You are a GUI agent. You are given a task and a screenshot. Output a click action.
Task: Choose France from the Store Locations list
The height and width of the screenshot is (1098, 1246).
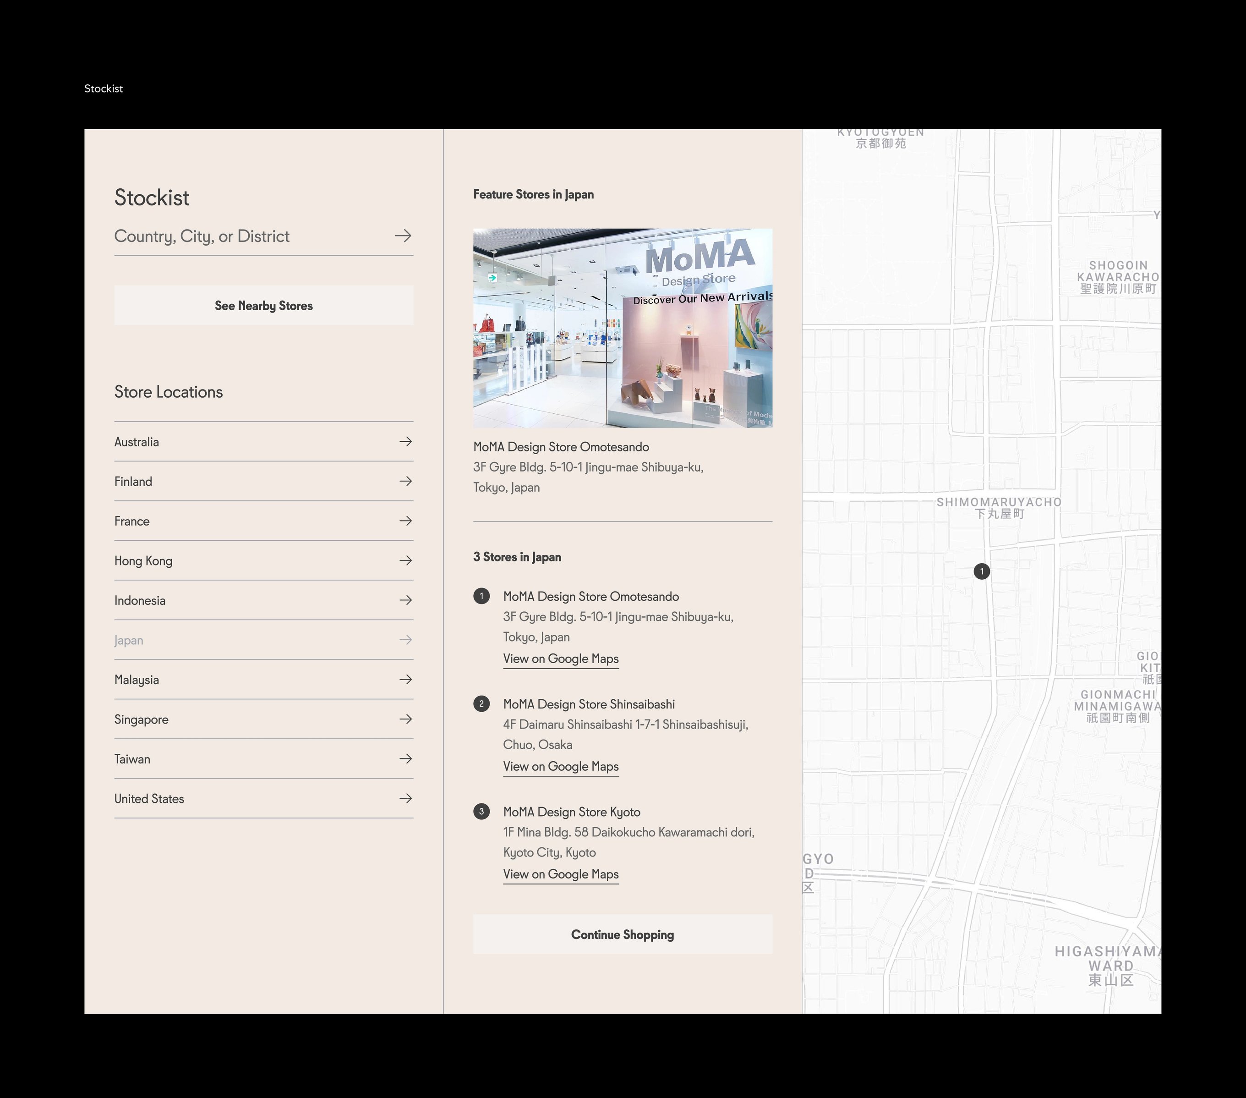pyautogui.click(x=264, y=521)
